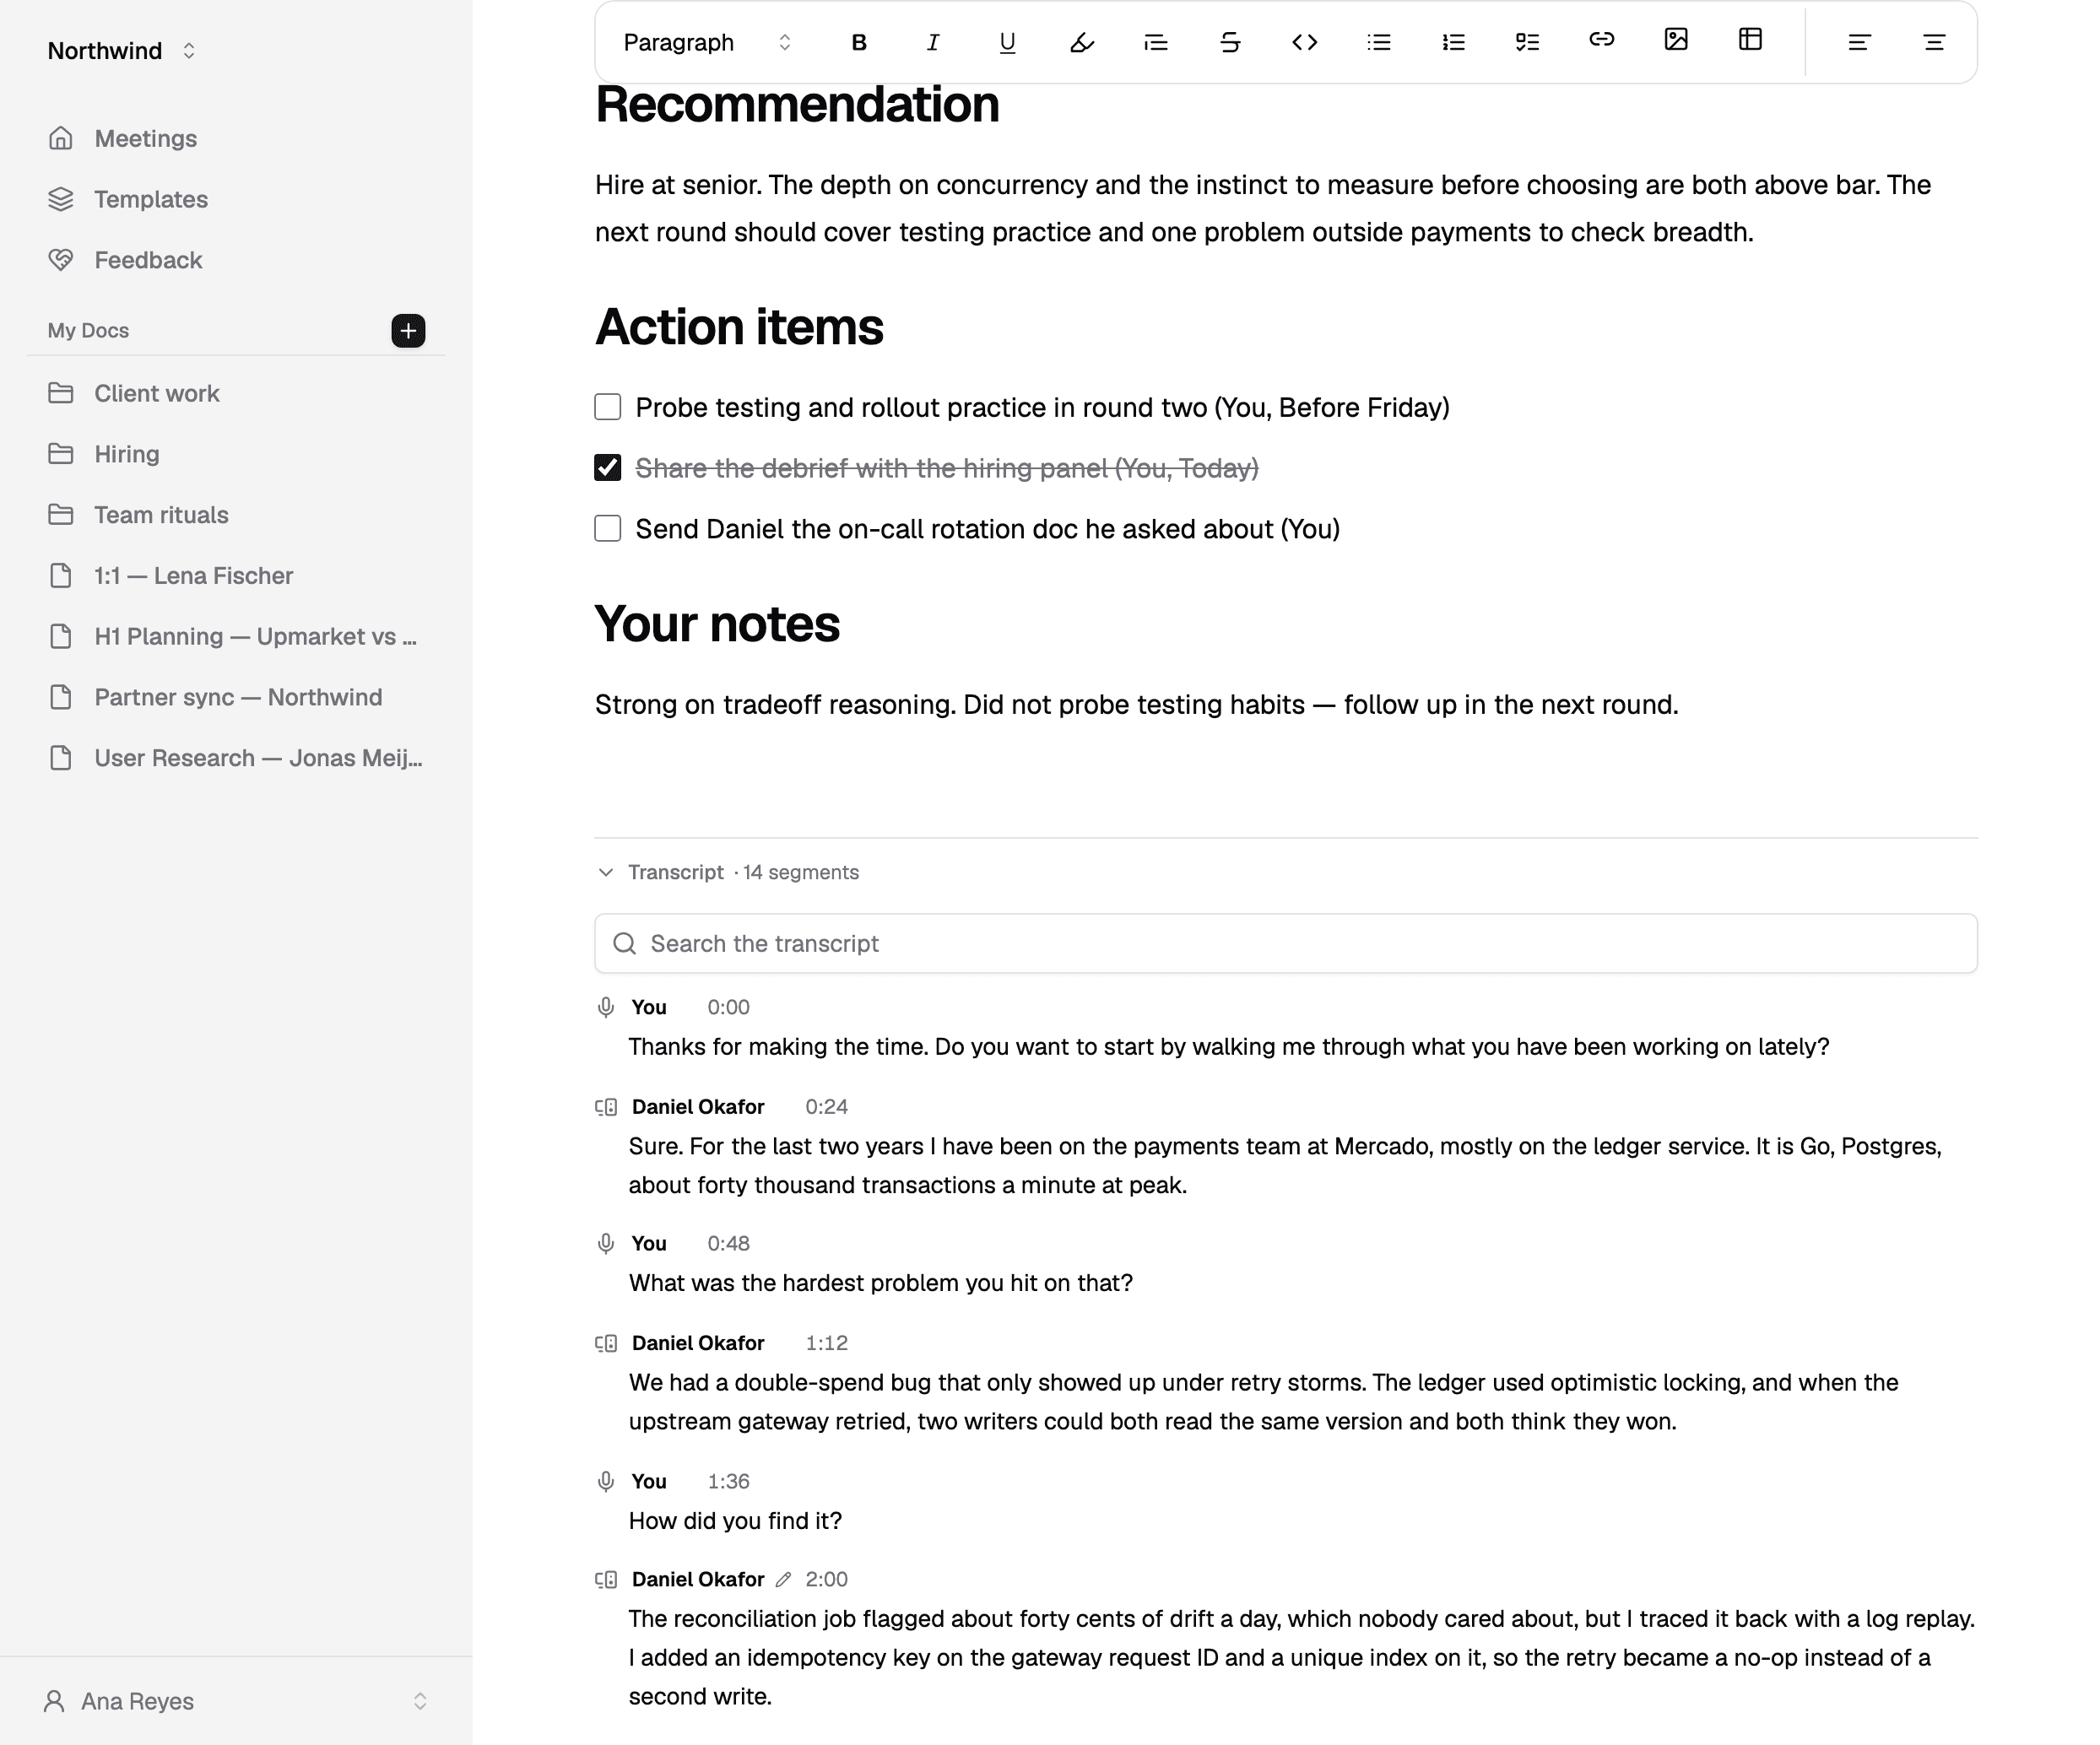Viewport: 2100px width, 1745px height.
Task: Go to Meetings
Action: 236,138
